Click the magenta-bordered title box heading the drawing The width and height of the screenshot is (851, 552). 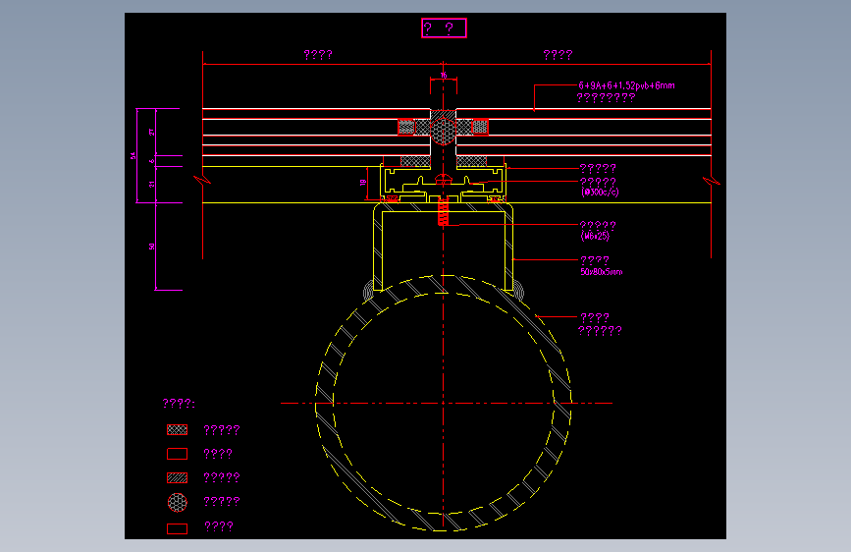444,28
